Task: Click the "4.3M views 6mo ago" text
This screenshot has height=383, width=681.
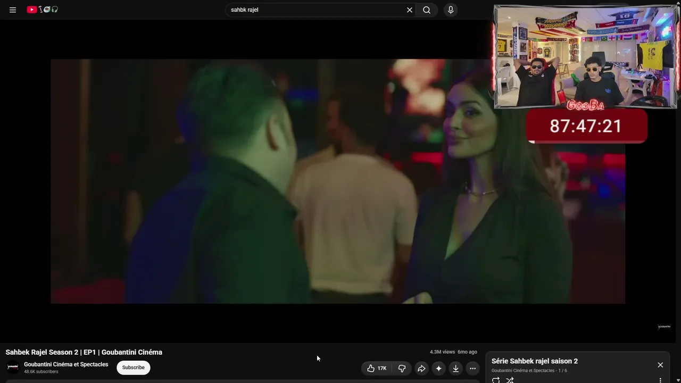Action: [x=453, y=352]
